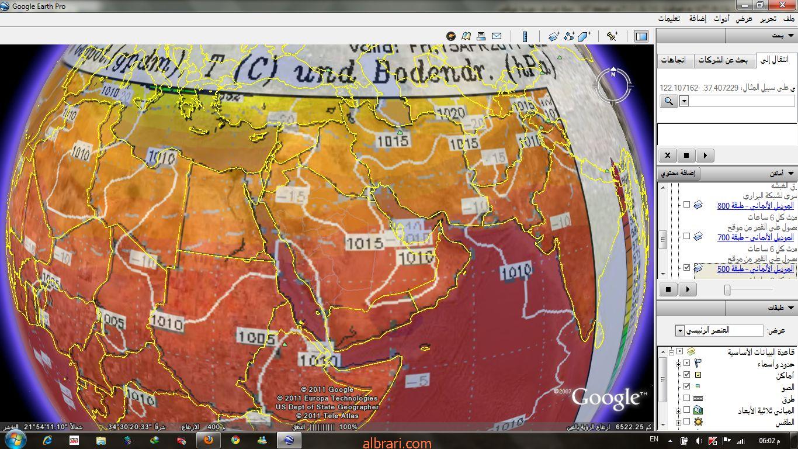
Task: Click the Add Placemark pushpin icon
Action: pos(612,36)
